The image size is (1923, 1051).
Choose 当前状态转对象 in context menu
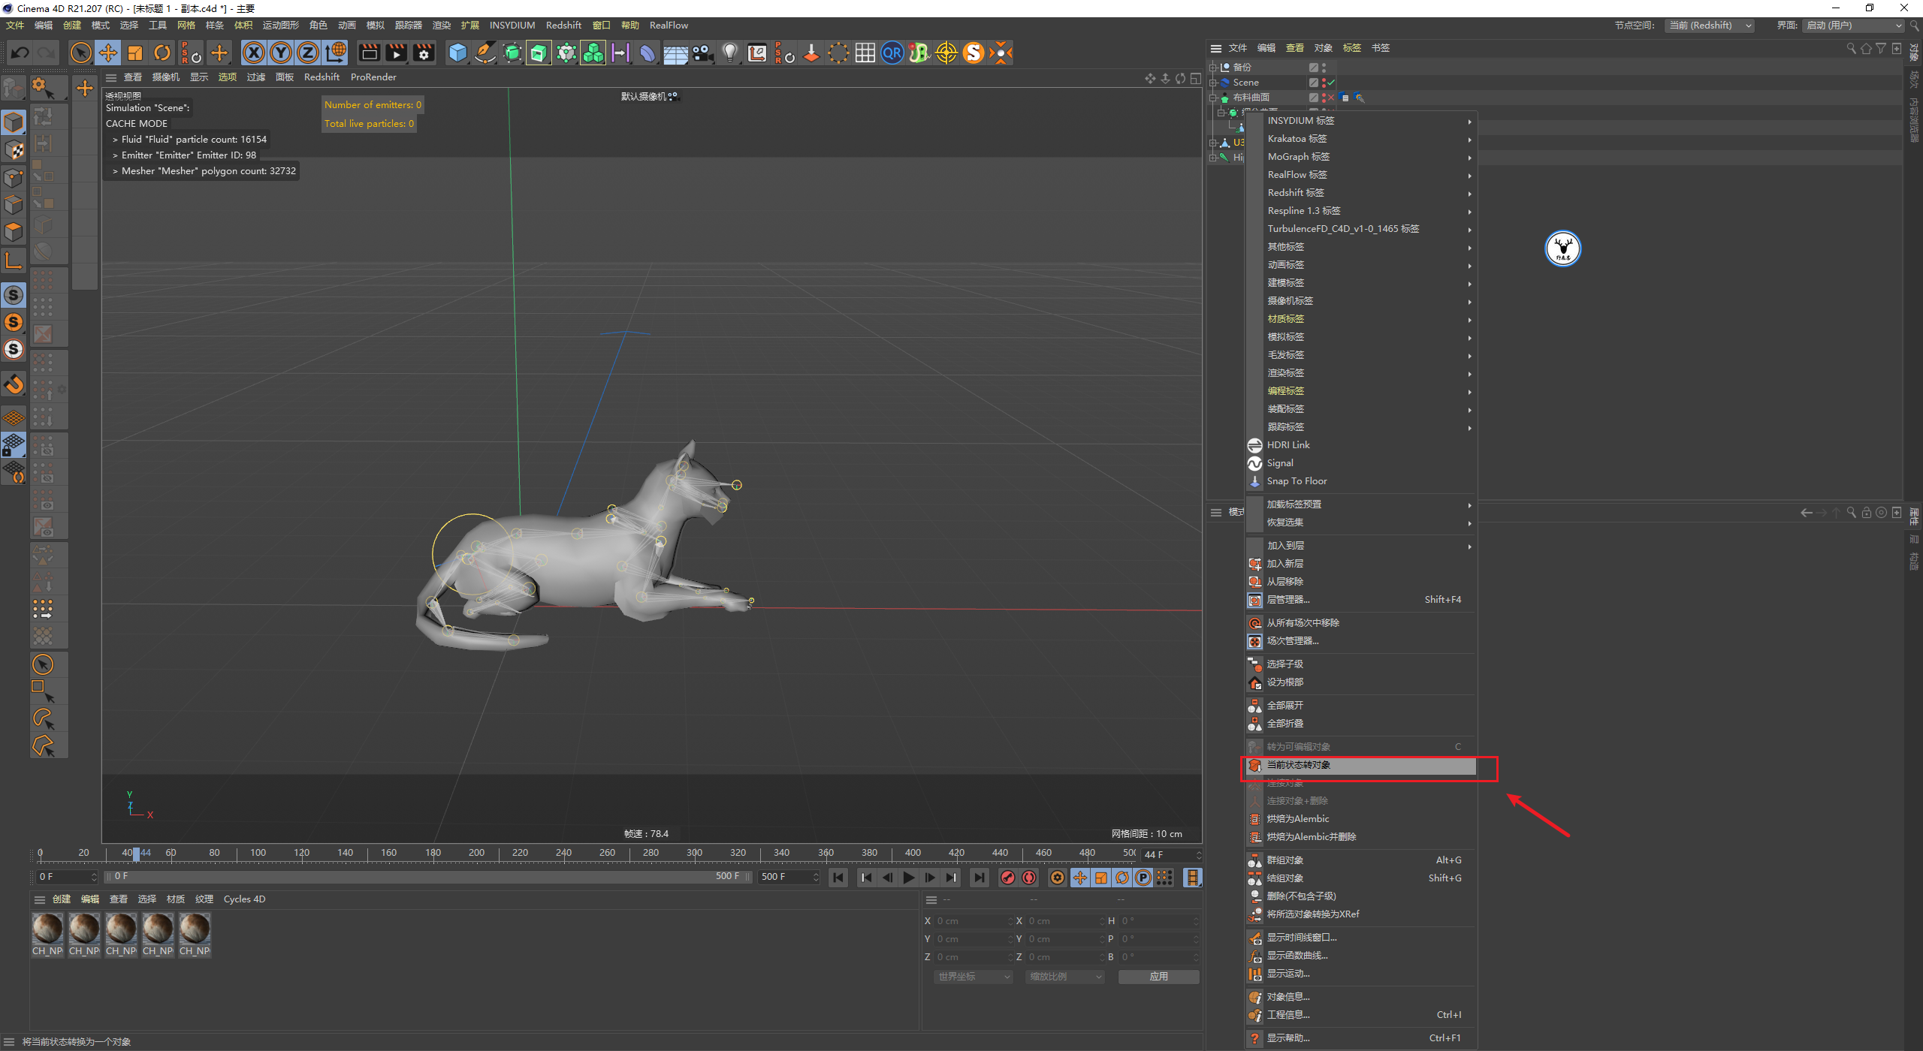tap(1298, 765)
